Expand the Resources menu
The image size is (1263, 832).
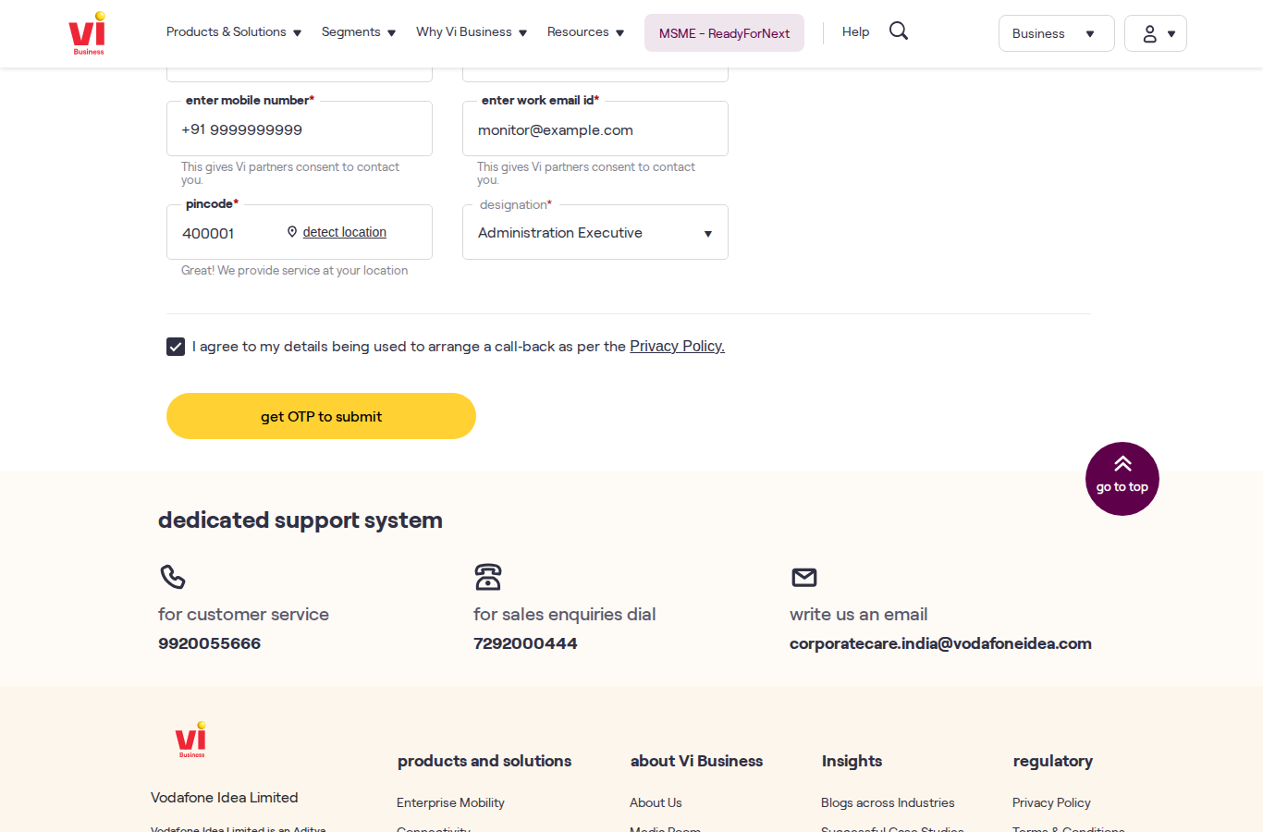(585, 32)
